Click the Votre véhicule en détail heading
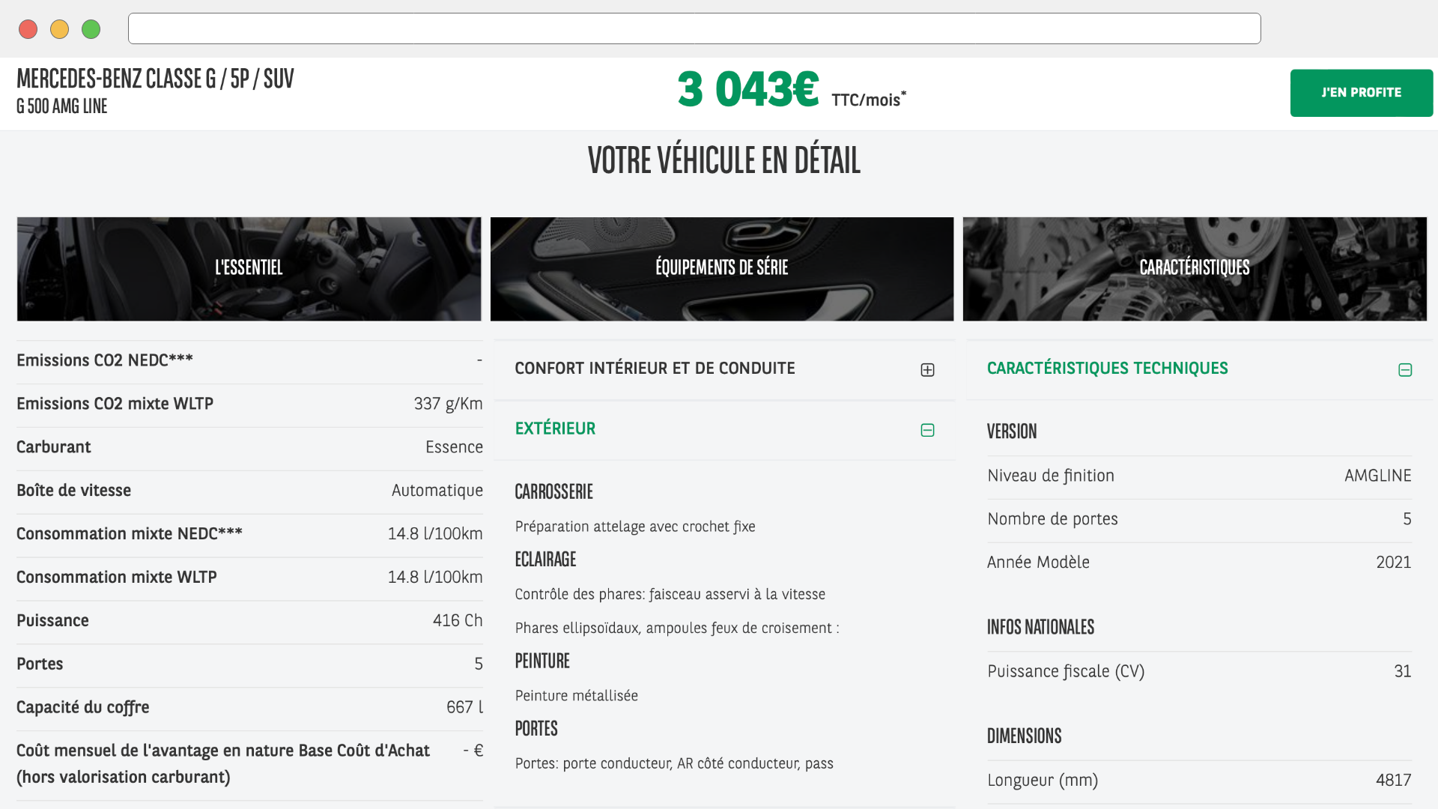Screen dimensions: 1438x809 [x=723, y=160]
